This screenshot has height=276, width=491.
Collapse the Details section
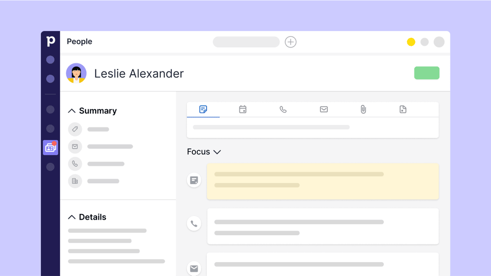pyautogui.click(x=72, y=217)
